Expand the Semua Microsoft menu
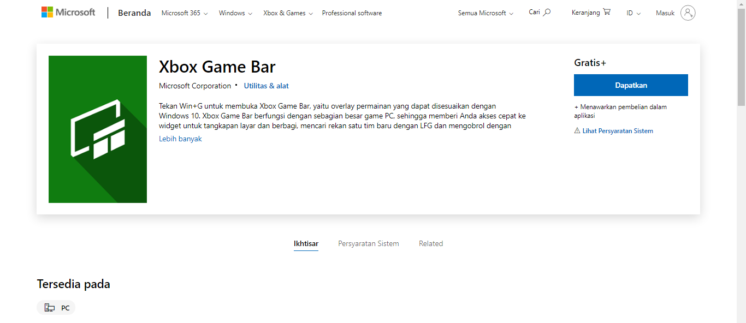 click(x=486, y=13)
